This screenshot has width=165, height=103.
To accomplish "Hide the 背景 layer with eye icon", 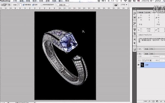I will 139,65.
